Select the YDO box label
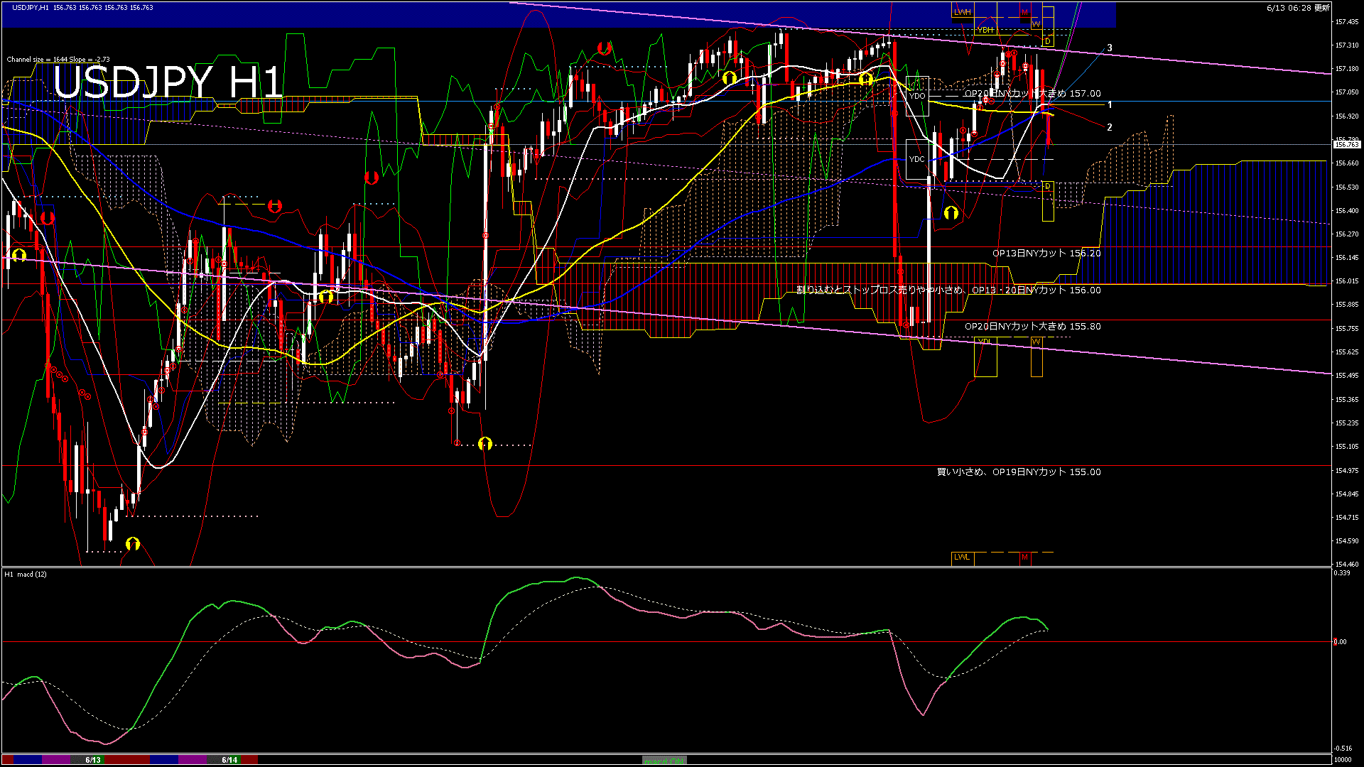 click(917, 96)
